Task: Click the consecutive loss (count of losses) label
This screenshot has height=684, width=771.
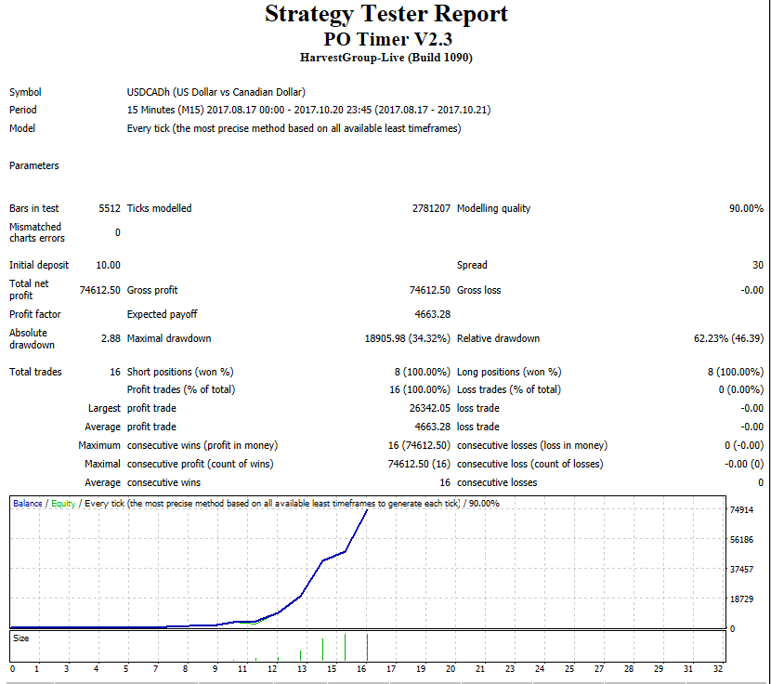Action: [x=530, y=464]
